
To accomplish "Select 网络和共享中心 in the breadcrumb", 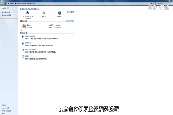I will [31, 3].
